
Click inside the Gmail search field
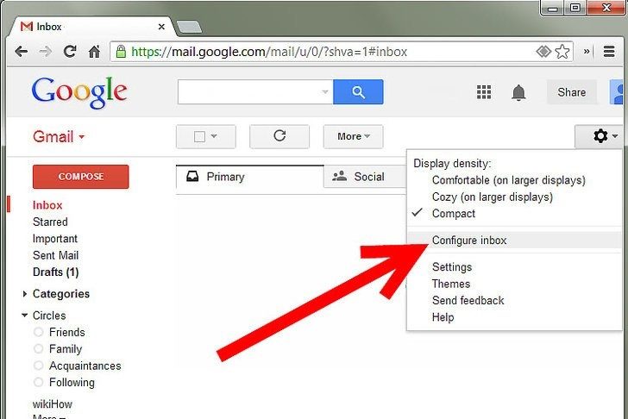248,92
